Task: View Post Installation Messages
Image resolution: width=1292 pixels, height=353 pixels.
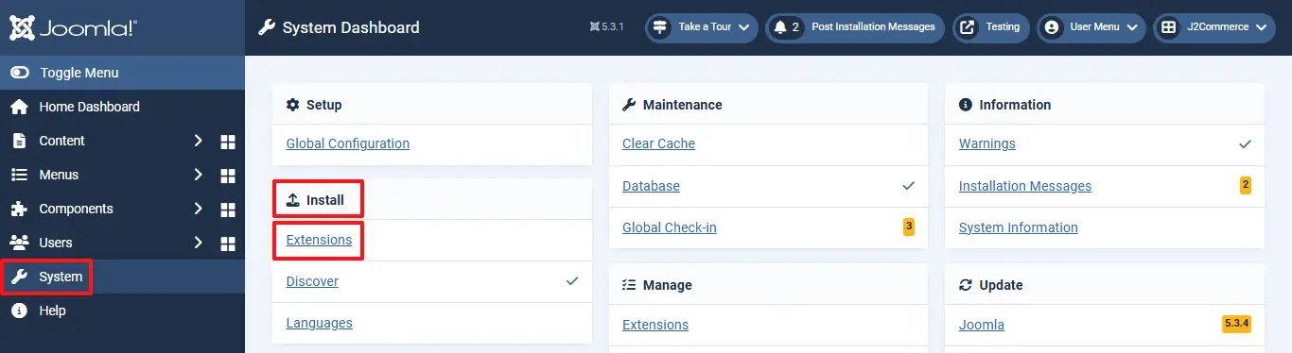Action: 855,27
